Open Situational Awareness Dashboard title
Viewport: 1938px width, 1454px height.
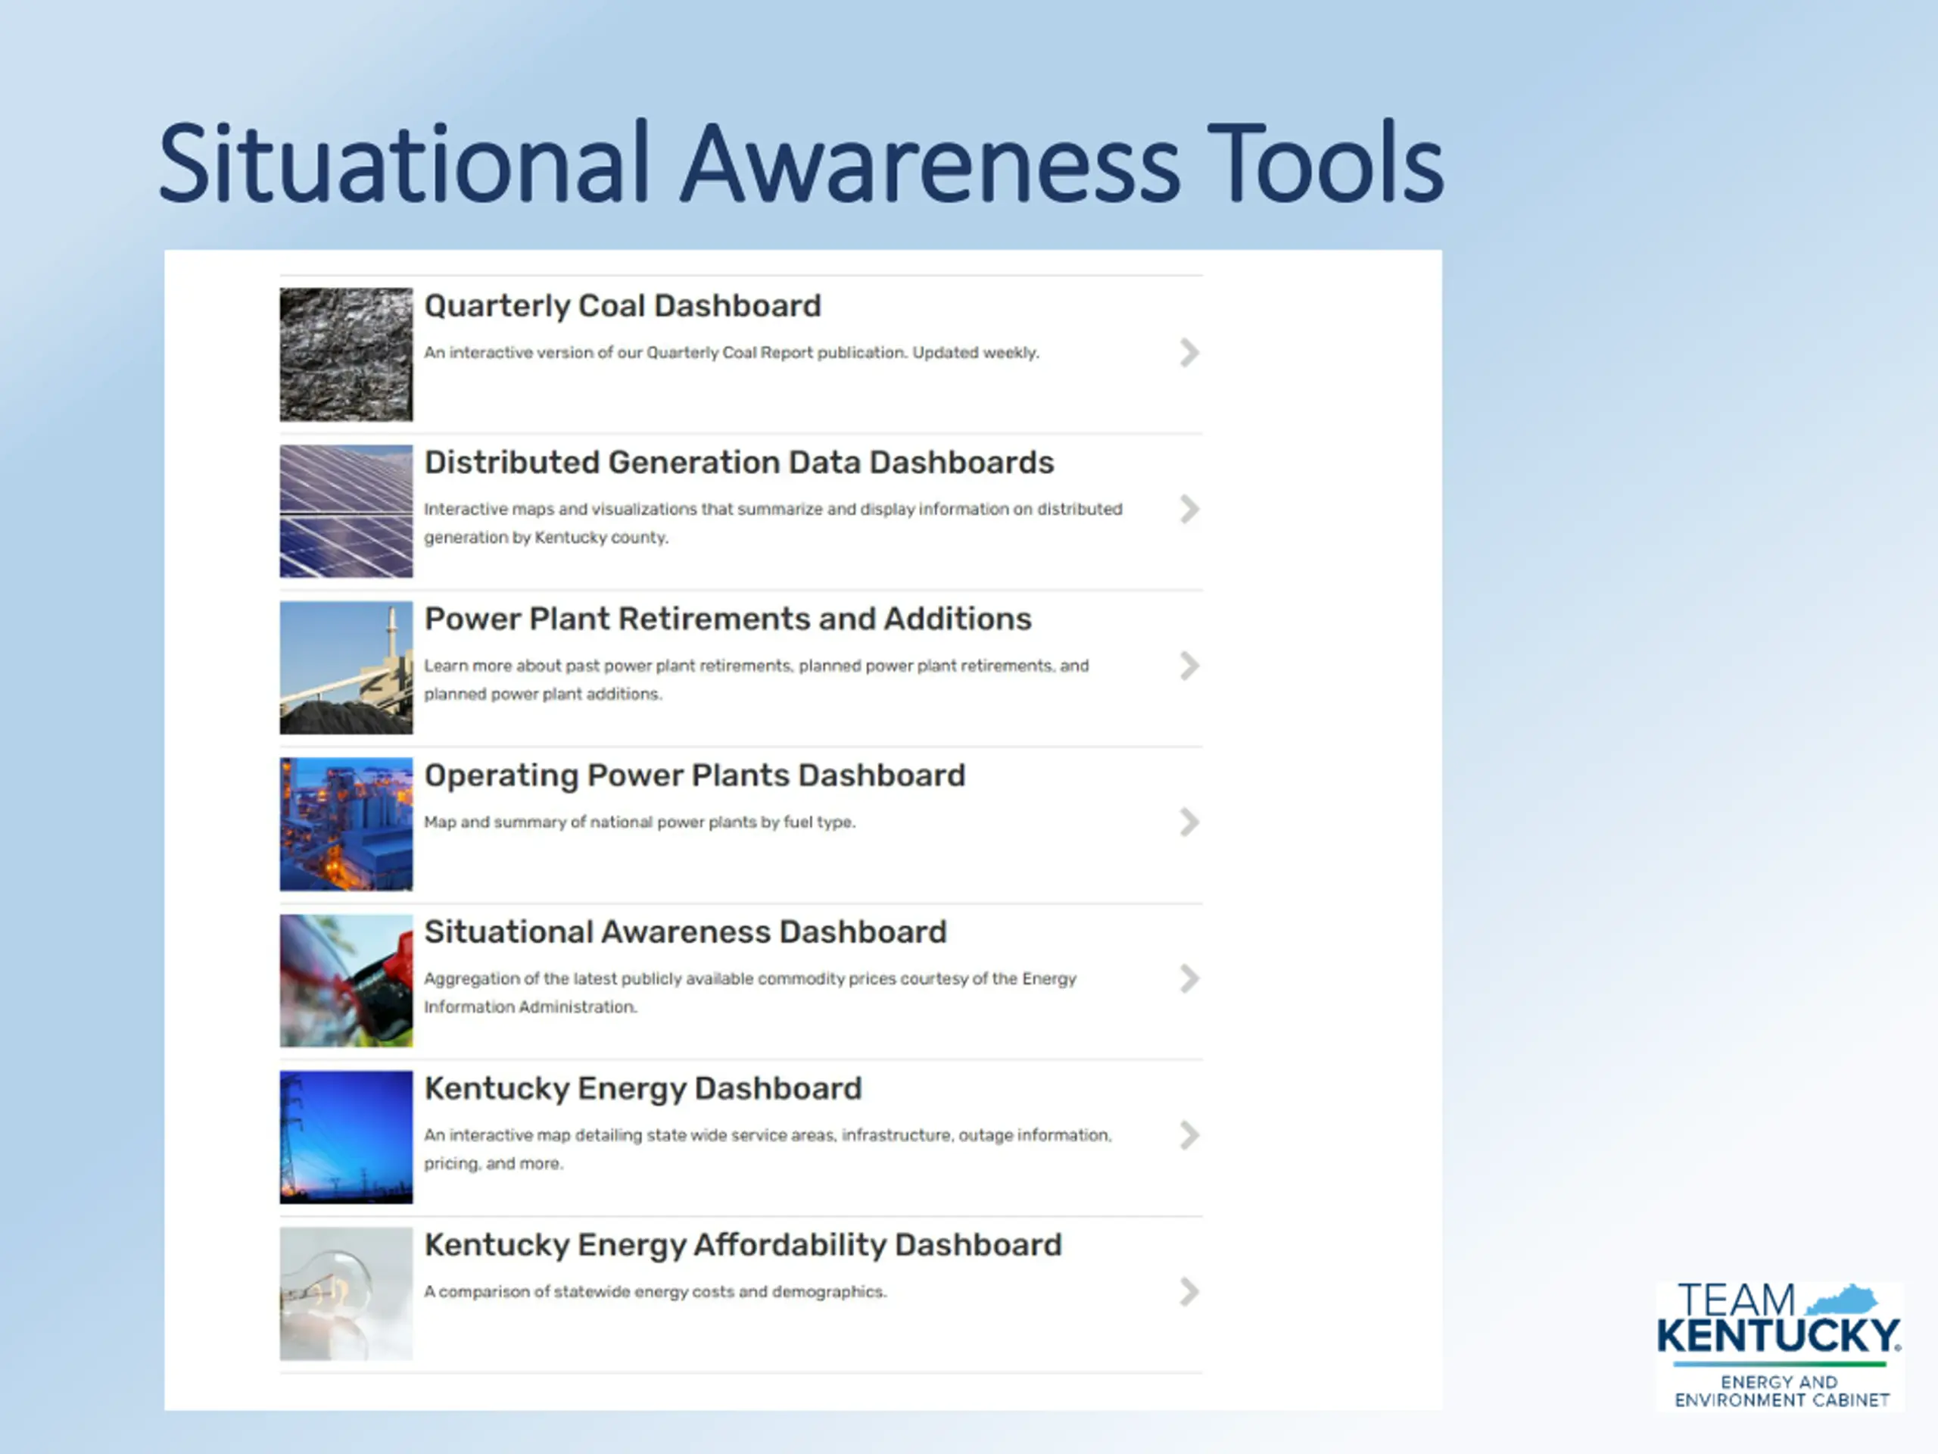click(x=685, y=932)
